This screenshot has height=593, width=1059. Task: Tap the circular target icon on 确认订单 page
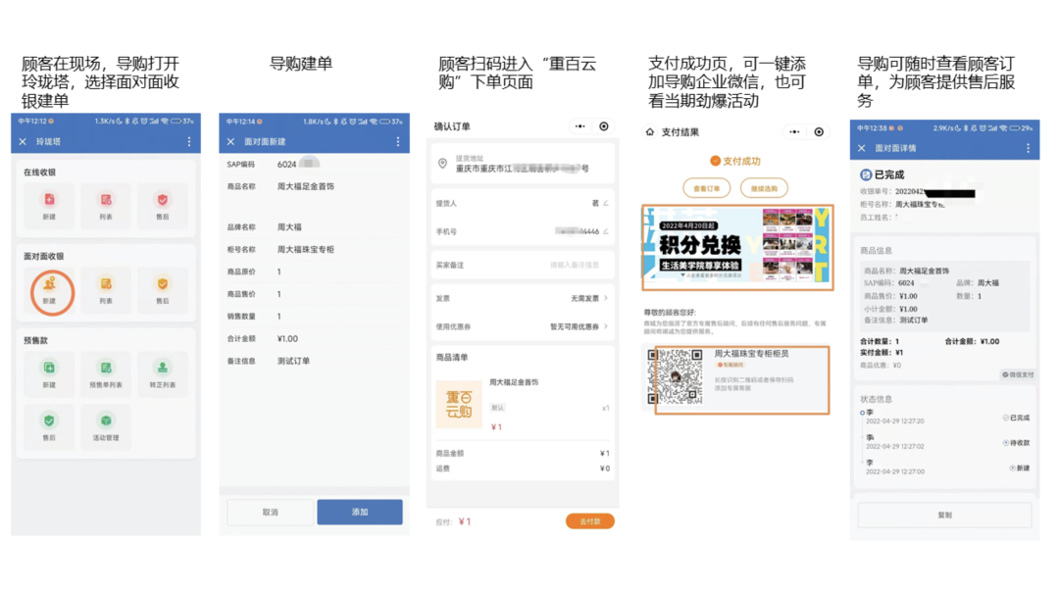tap(604, 126)
